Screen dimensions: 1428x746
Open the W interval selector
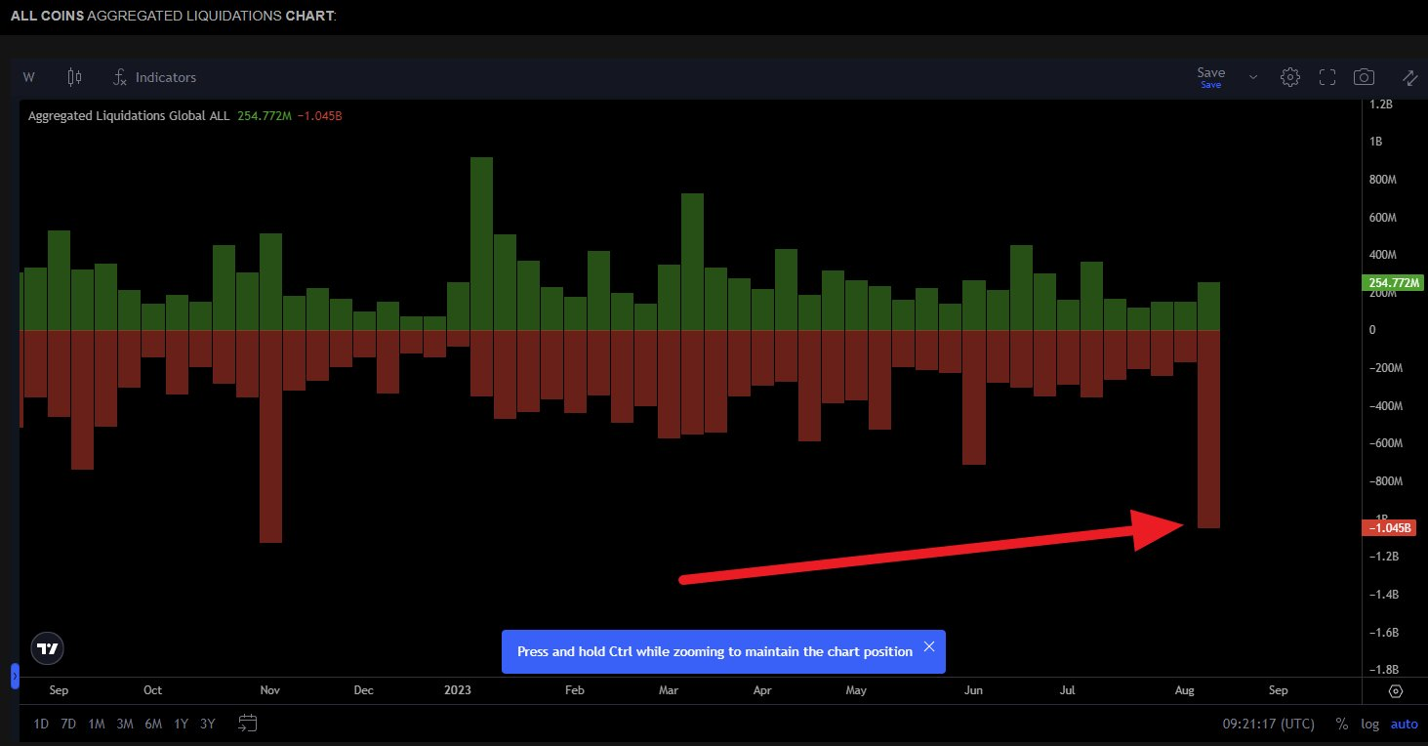(x=28, y=77)
